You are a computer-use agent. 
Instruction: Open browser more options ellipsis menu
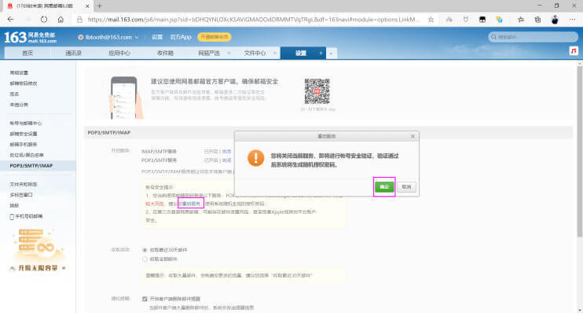pos(572,20)
